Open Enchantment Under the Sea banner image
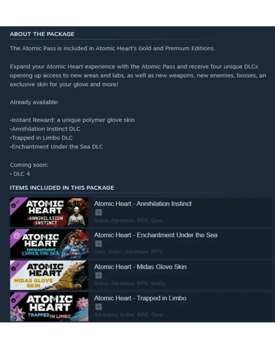 point(49,244)
